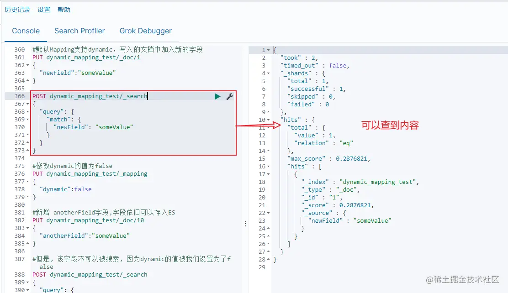
Task: Click the POST dynamic_mapping_test/_search line 366
Action: pos(90,96)
